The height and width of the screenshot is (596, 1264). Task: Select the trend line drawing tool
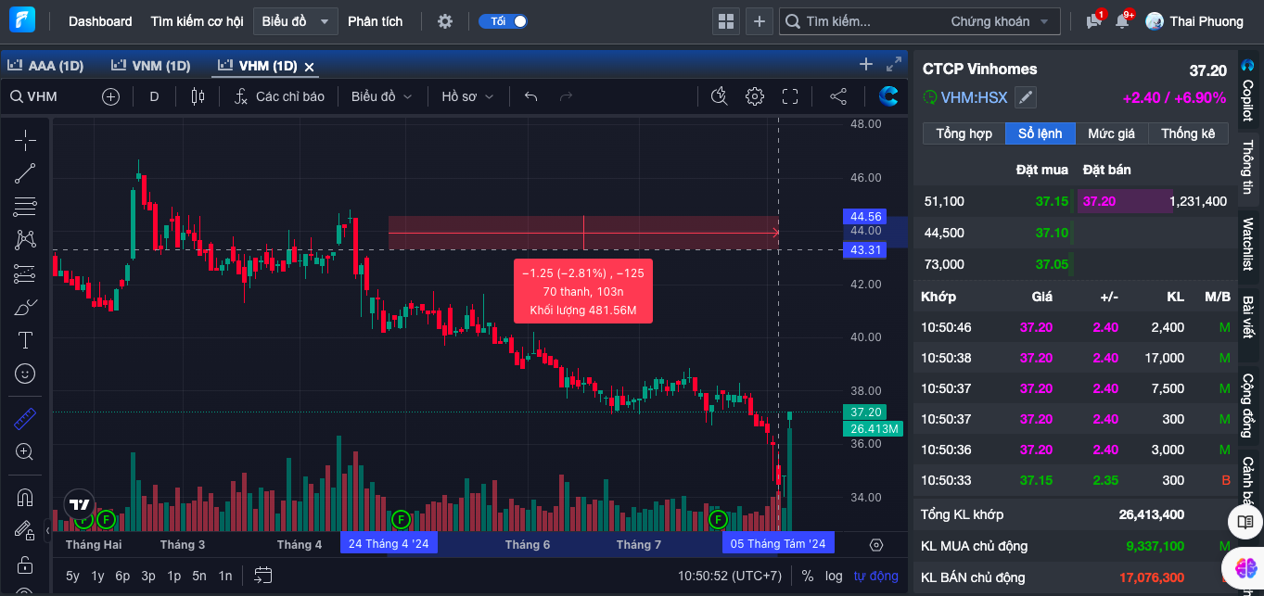pyautogui.click(x=25, y=173)
